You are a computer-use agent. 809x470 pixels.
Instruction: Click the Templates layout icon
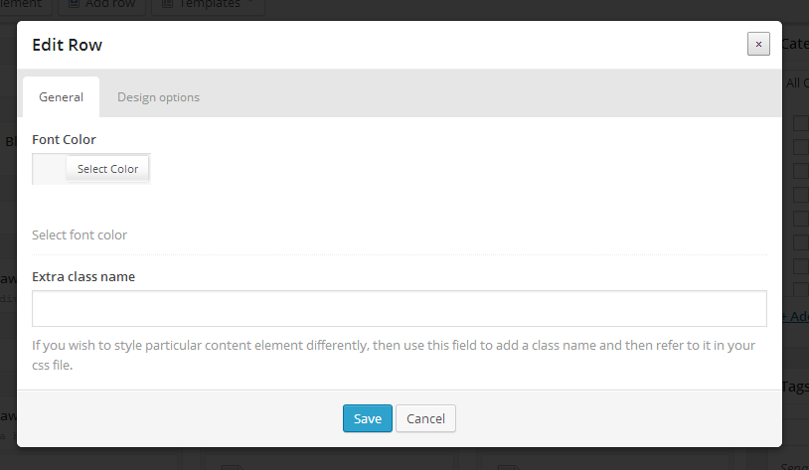(x=167, y=4)
